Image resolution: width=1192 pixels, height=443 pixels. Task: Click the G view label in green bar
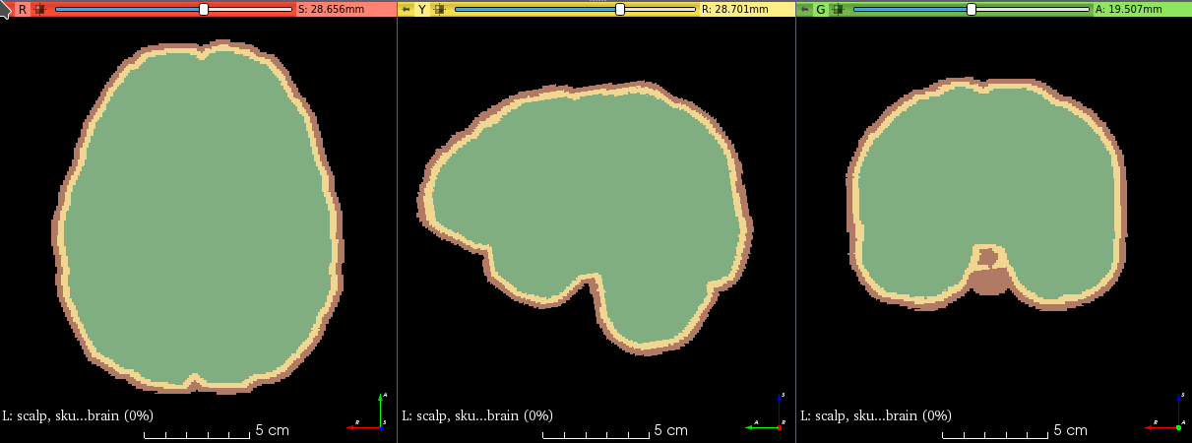tap(820, 9)
